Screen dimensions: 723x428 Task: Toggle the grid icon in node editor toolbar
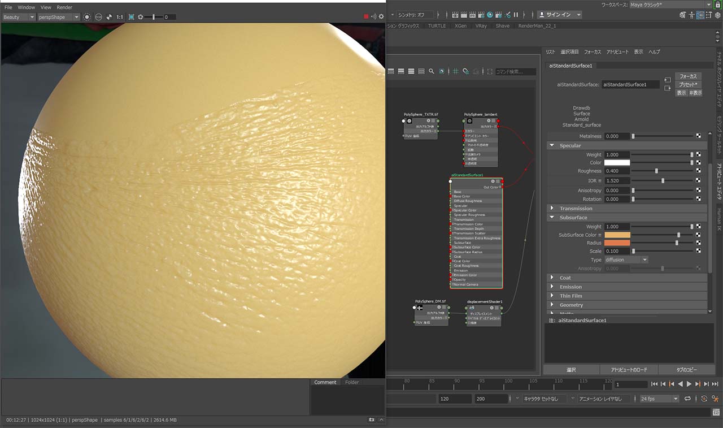click(456, 71)
